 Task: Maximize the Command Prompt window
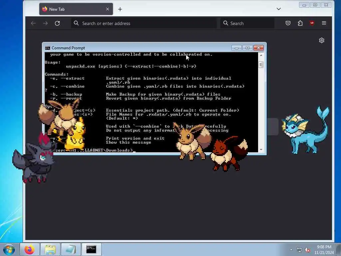pyautogui.click(x=247, y=48)
